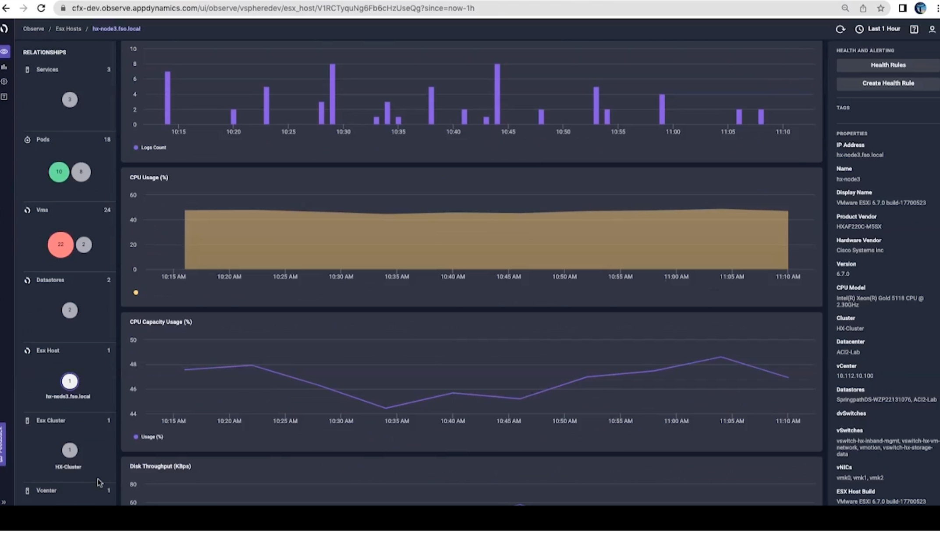Image resolution: width=940 pixels, height=534 pixels.
Task: Click the AppDynamics logo icon
Action: tap(4, 29)
